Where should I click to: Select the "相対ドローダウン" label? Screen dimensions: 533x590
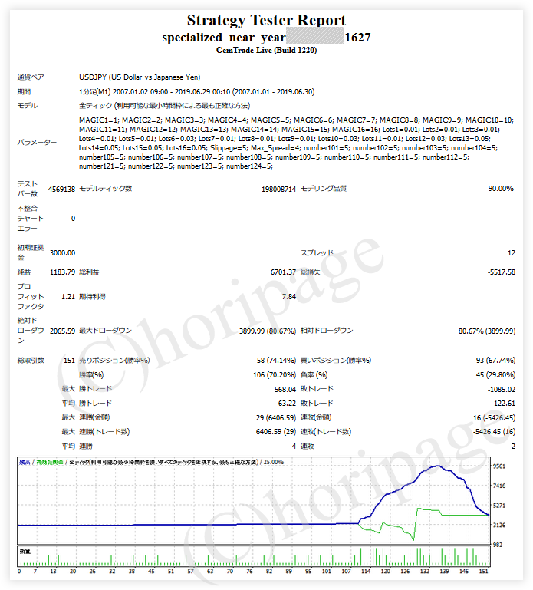(327, 331)
